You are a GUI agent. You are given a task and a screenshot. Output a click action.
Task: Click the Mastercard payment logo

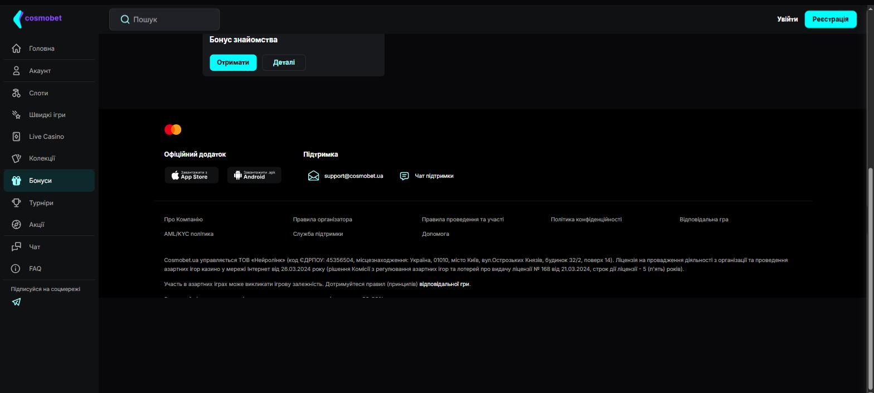(x=173, y=130)
